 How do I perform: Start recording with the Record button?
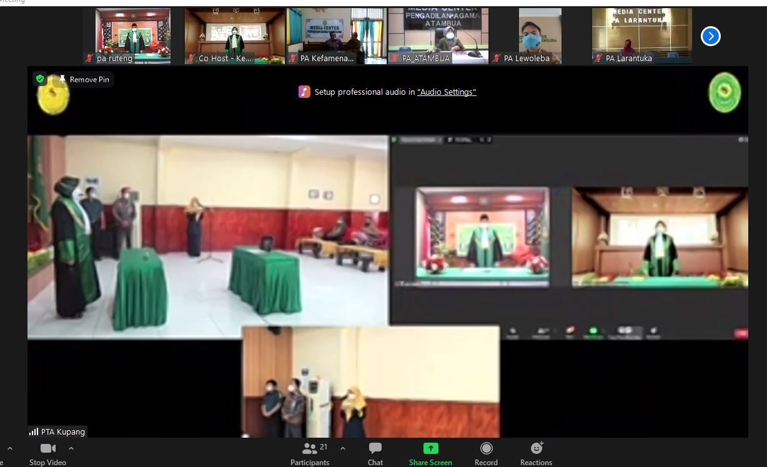pyautogui.click(x=486, y=453)
